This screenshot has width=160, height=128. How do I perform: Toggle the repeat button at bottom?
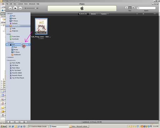tap(19, 122)
